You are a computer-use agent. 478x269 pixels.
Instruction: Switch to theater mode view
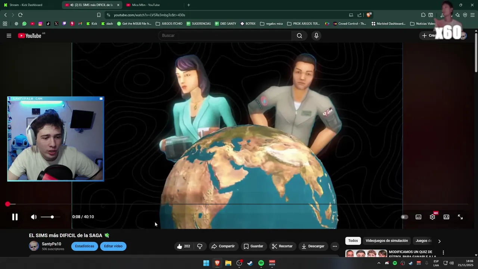[446, 217]
